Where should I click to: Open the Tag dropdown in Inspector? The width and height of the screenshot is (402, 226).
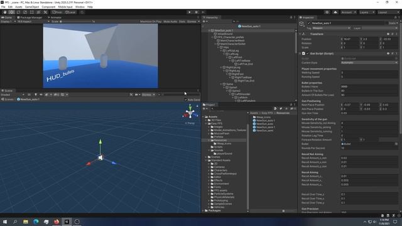click(331, 28)
